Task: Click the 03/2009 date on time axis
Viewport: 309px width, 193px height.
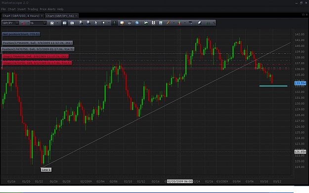Action: (x=222, y=181)
